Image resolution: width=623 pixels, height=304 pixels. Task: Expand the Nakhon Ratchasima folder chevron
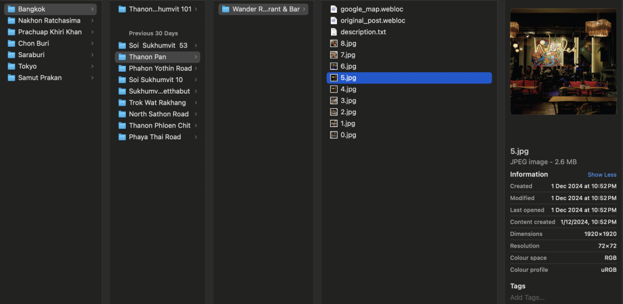pyautogui.click(x=92, y=20)
